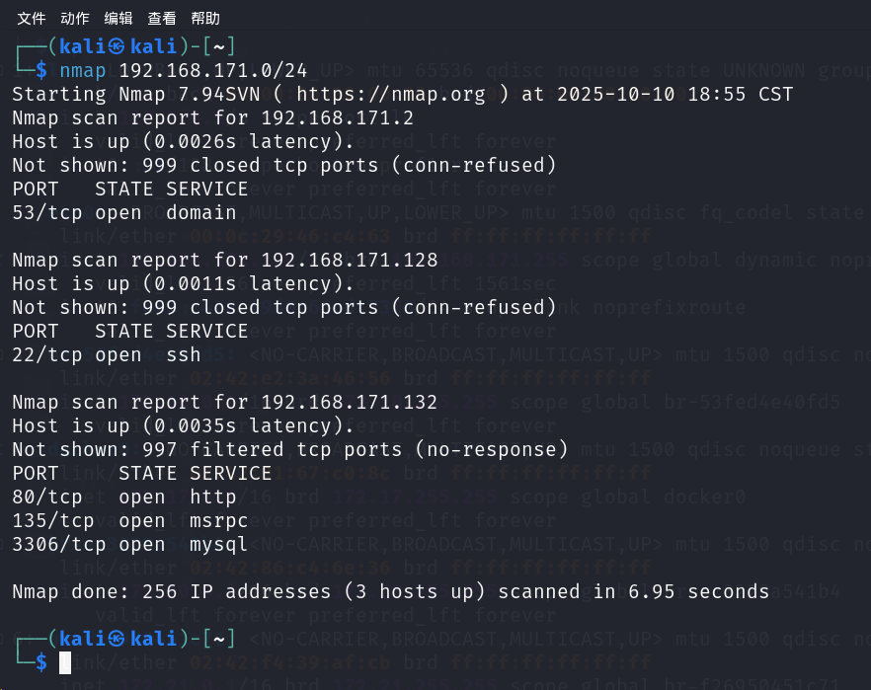Click the 53/tcp open domain line
This screenshot has height=690, width=871.
124,213
